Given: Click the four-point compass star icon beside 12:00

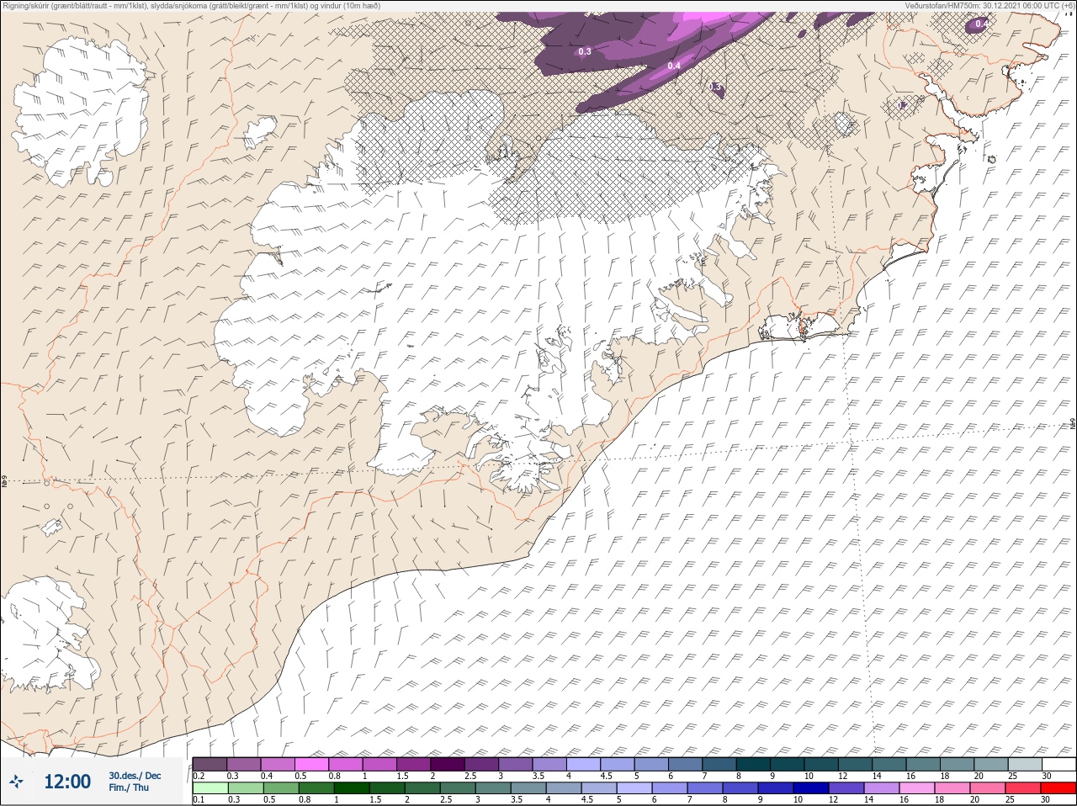Looking at the screenshot, I should [x=16, y=782].
